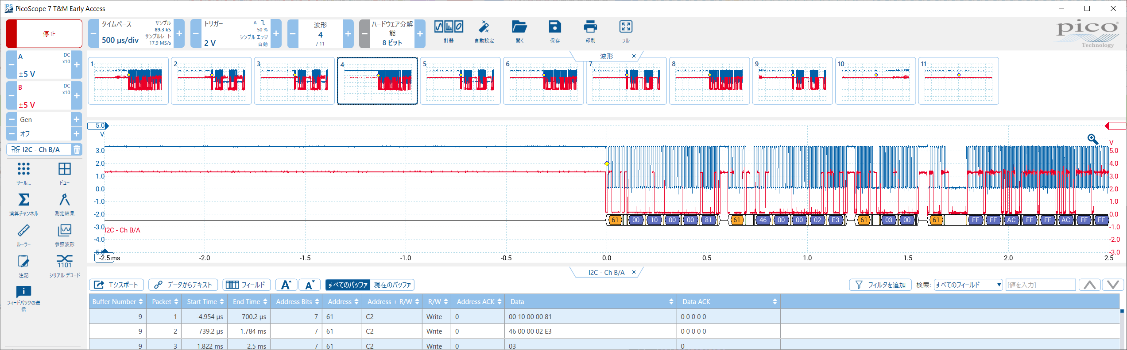Add a filter (フィルタを追加)
Viewport: 1127px width, 350px height.
click(880, 285)
